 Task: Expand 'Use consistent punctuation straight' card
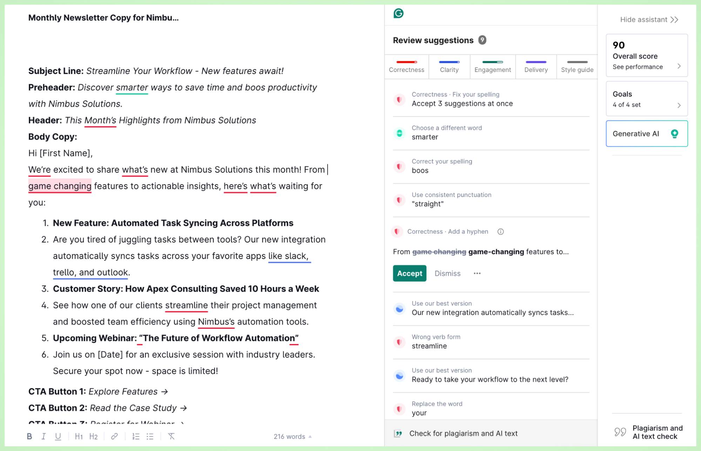(x=491, y=200)
